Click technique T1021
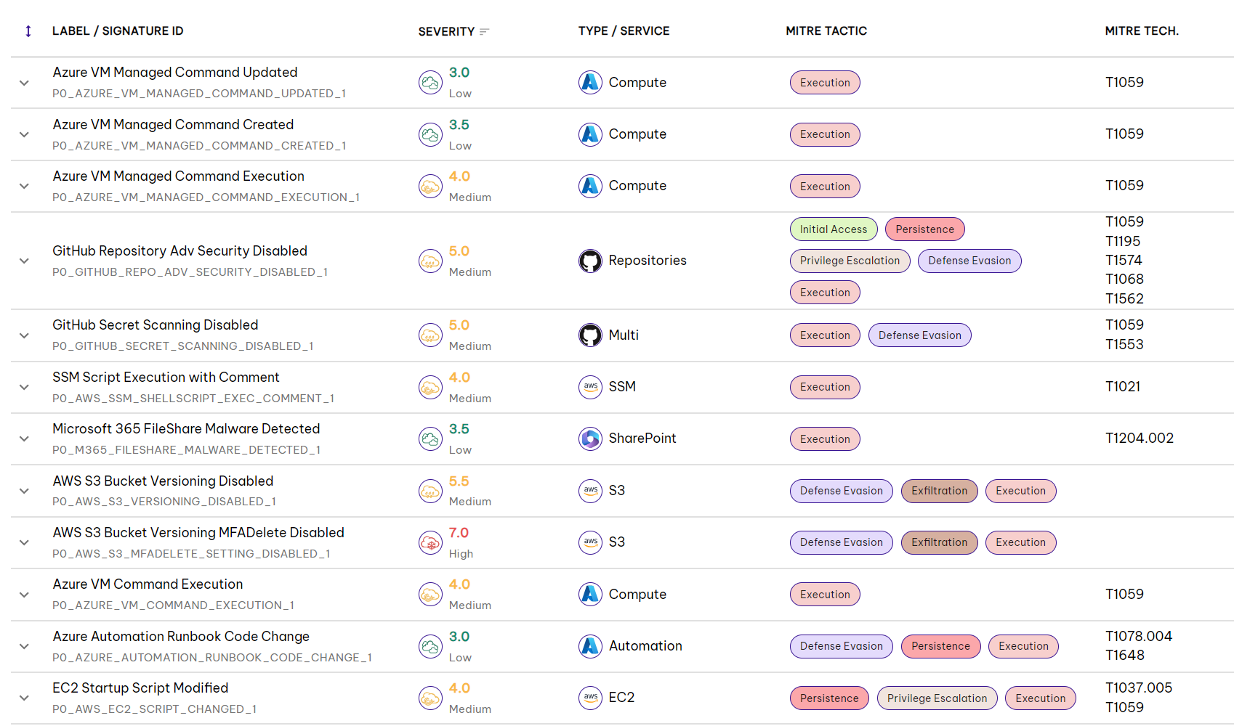This screenshot has width=1234, height=726. click(1123, 387)
